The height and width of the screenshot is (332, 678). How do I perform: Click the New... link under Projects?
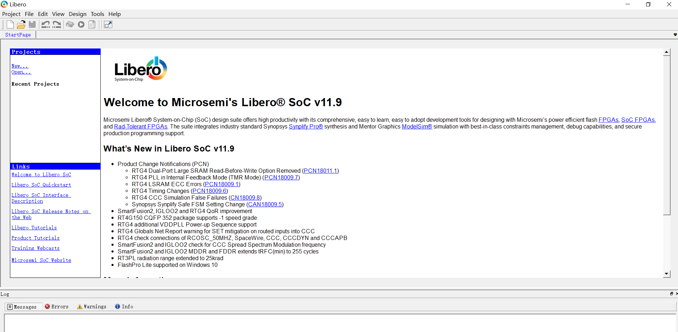point(20,66)
